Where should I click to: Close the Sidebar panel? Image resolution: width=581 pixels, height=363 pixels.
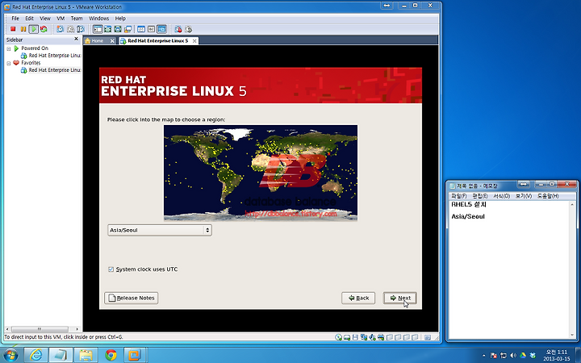pos(77,39)
